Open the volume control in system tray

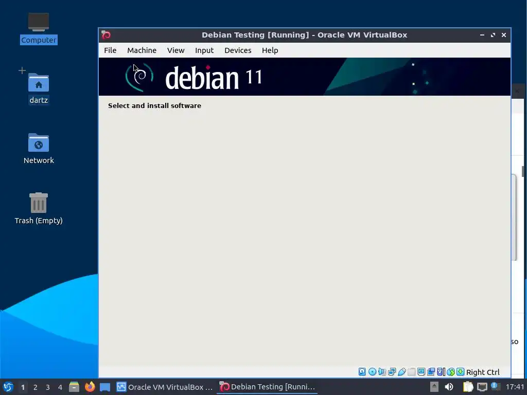449,387
